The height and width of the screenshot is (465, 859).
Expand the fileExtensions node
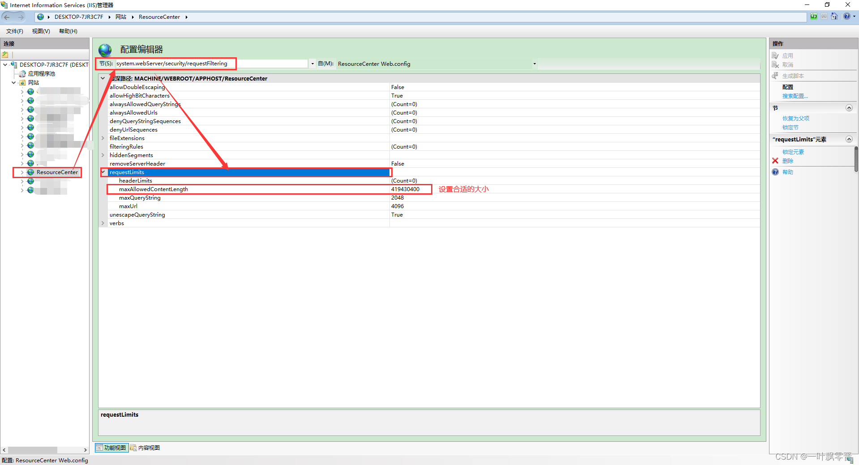103,138
